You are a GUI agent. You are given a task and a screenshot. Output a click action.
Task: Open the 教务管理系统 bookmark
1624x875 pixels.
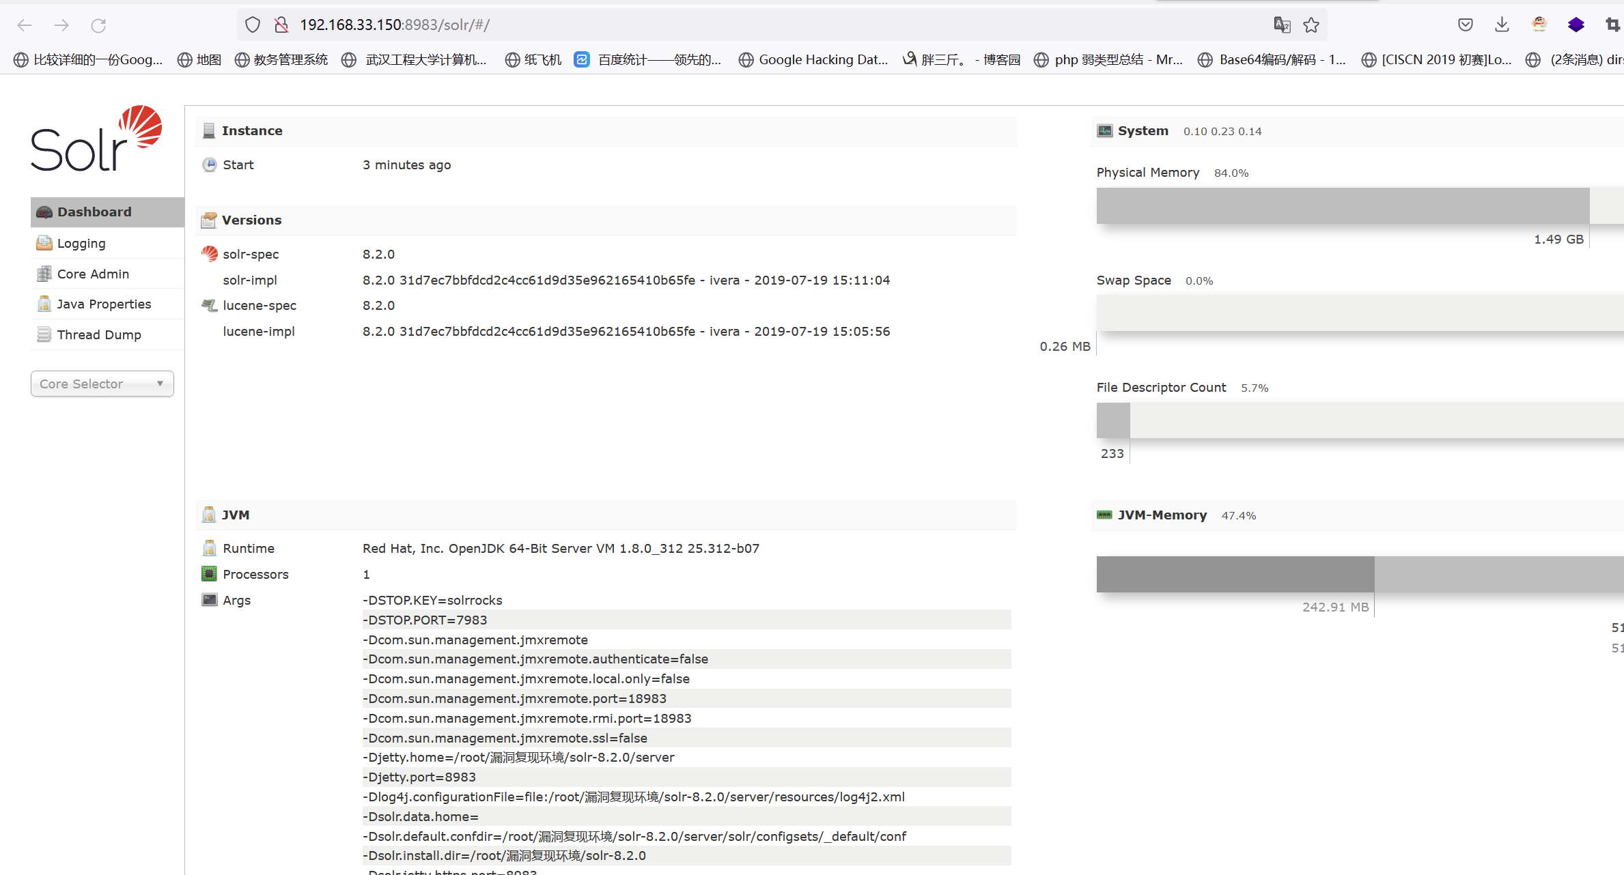pyautogui.click(x=281, y=60)
